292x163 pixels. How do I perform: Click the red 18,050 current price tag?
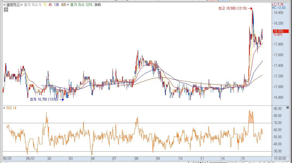[281, 31]
